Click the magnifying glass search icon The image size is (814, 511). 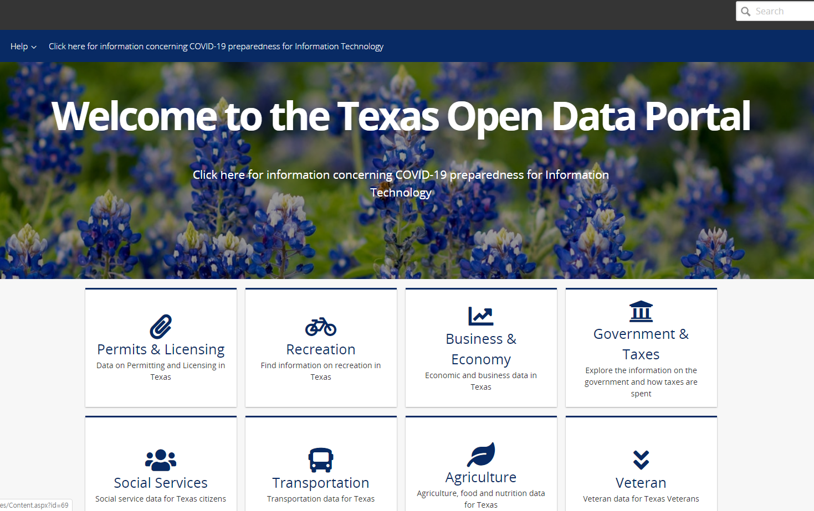pos(746,12)
